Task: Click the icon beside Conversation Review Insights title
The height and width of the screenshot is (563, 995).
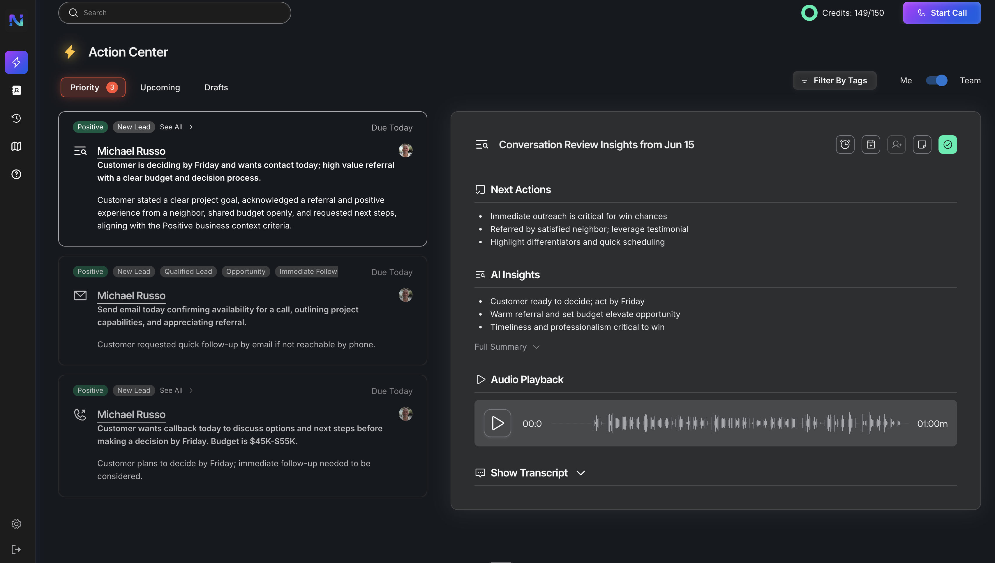Action: click(x=482, y=145)
